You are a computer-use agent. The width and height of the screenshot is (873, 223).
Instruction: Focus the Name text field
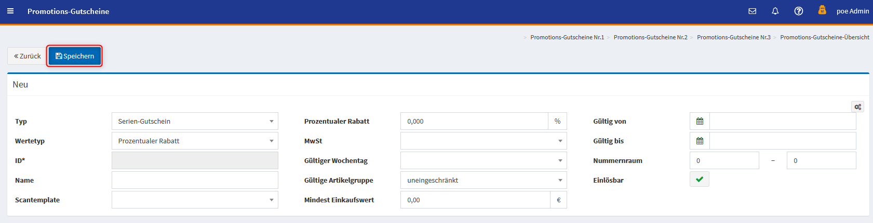[195, 180]
